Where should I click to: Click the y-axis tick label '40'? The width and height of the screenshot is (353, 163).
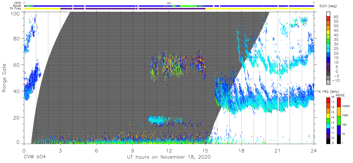click(17, 91)
